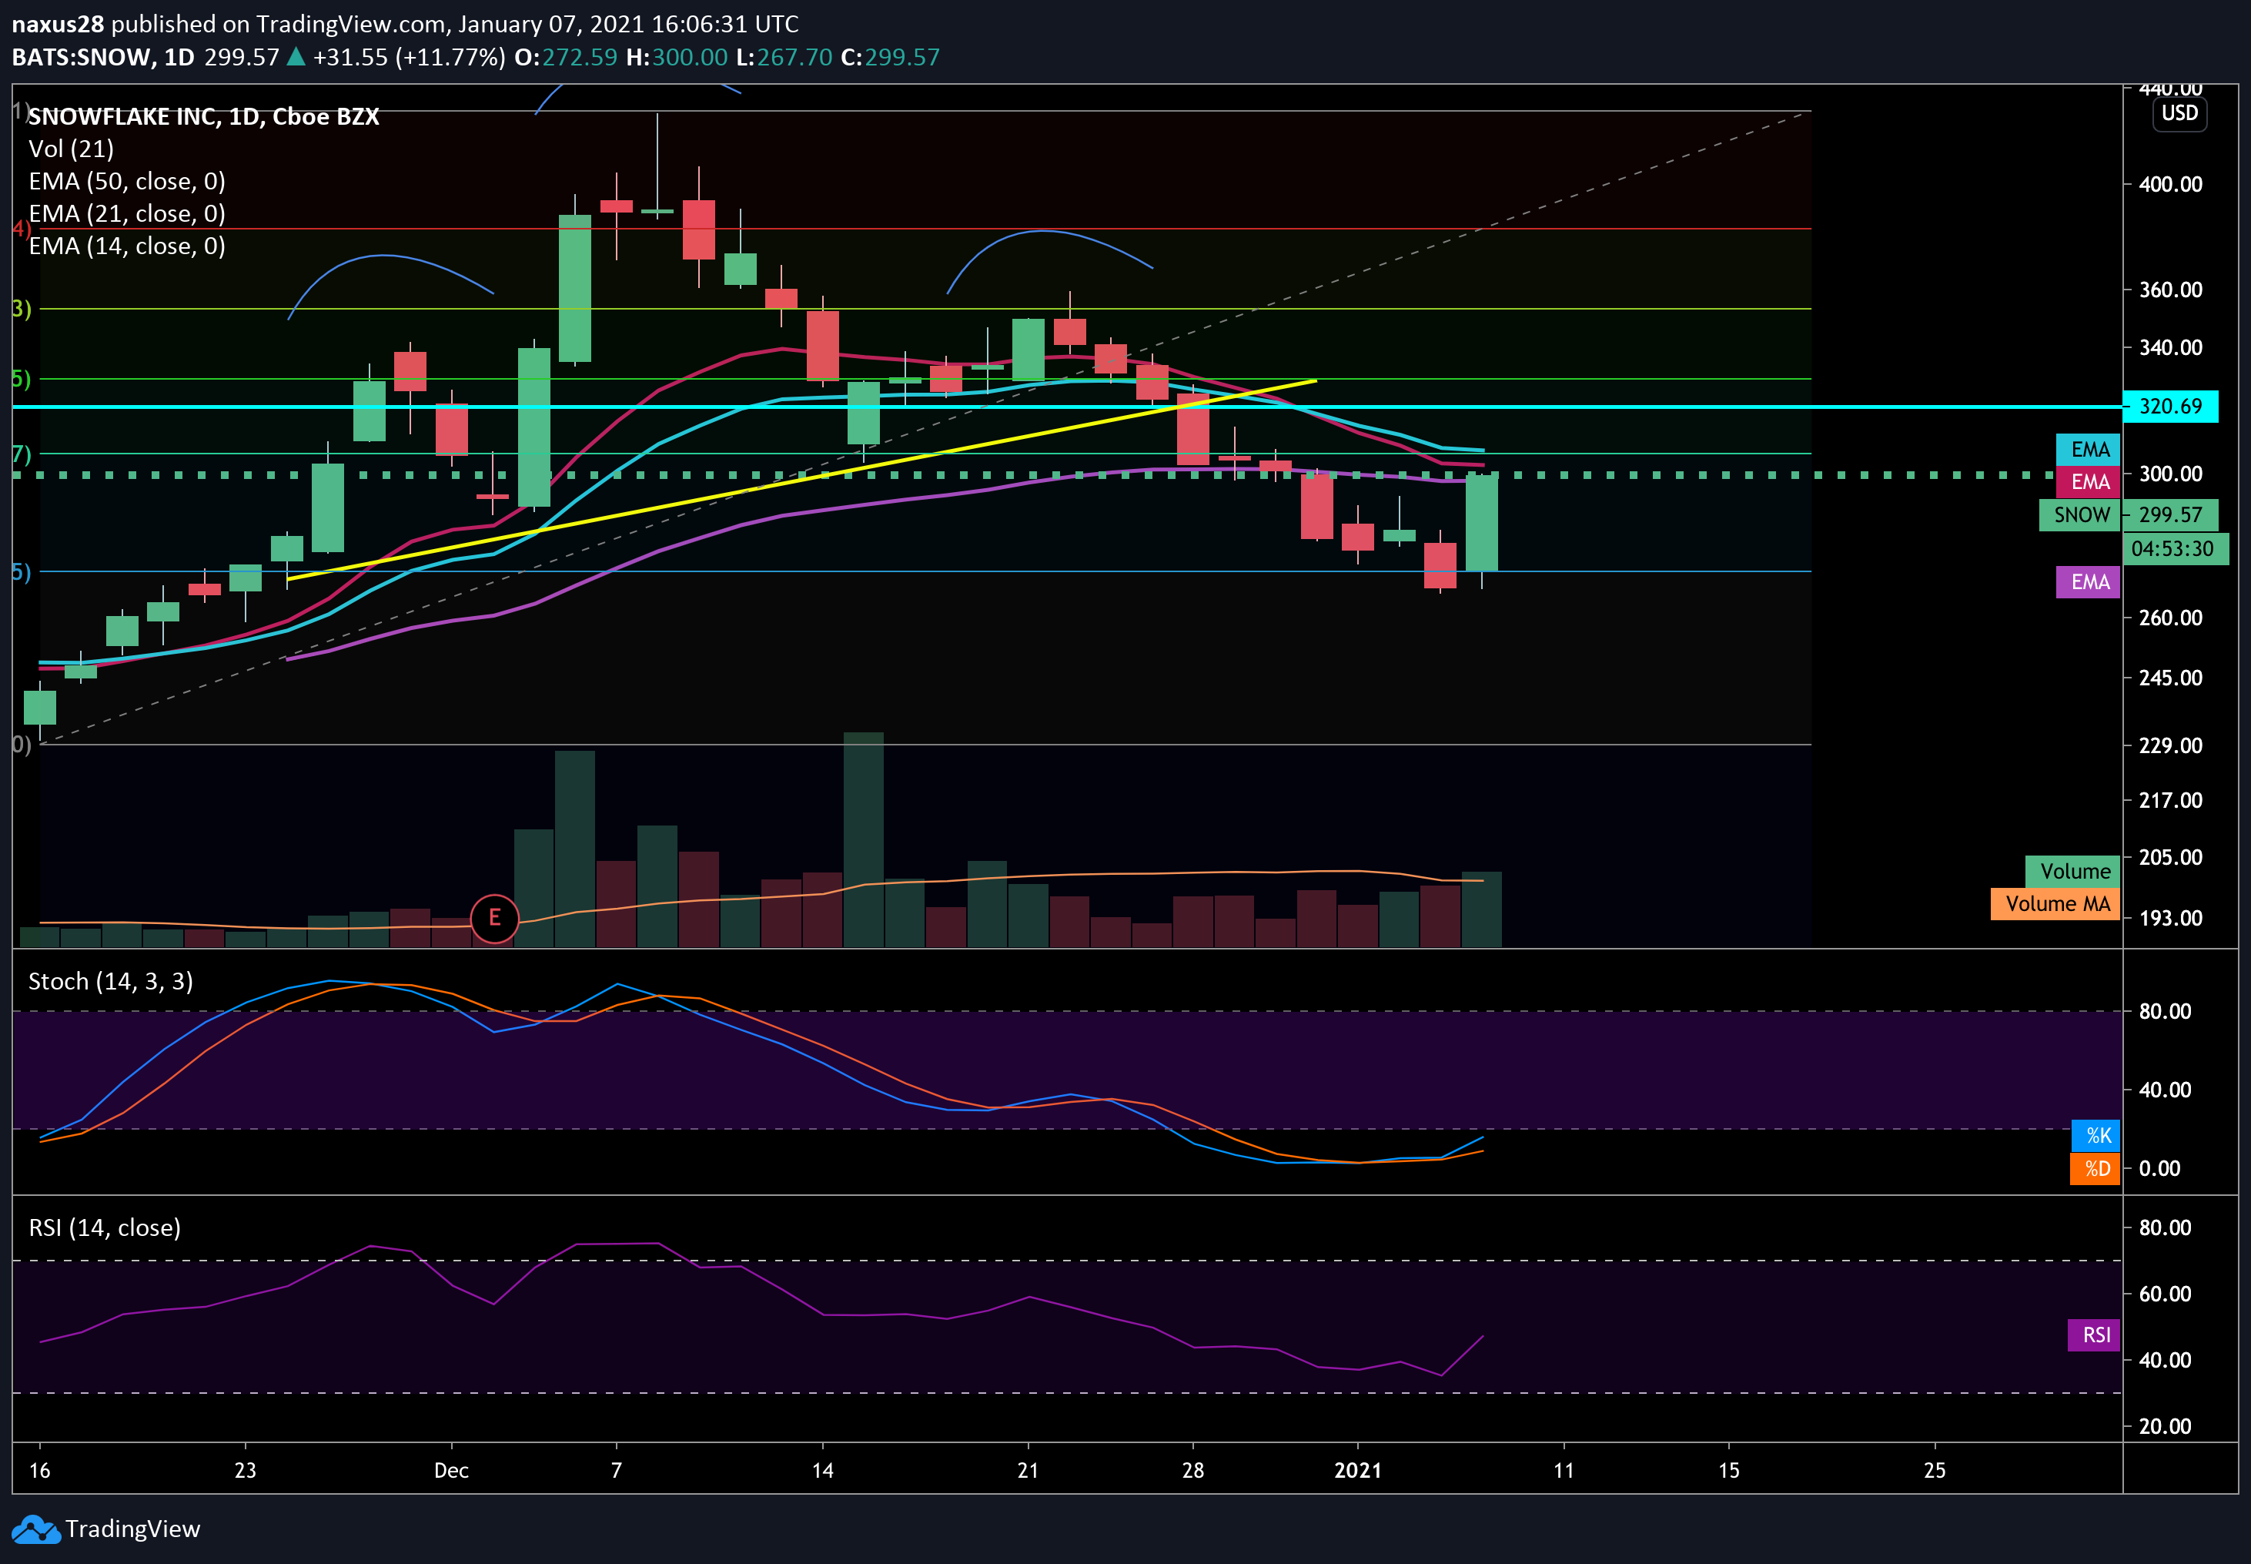Screen dimensions: 2251x1564
Task: Click the Vol (21) indicator legend
Action: click(x=71, y=149)
